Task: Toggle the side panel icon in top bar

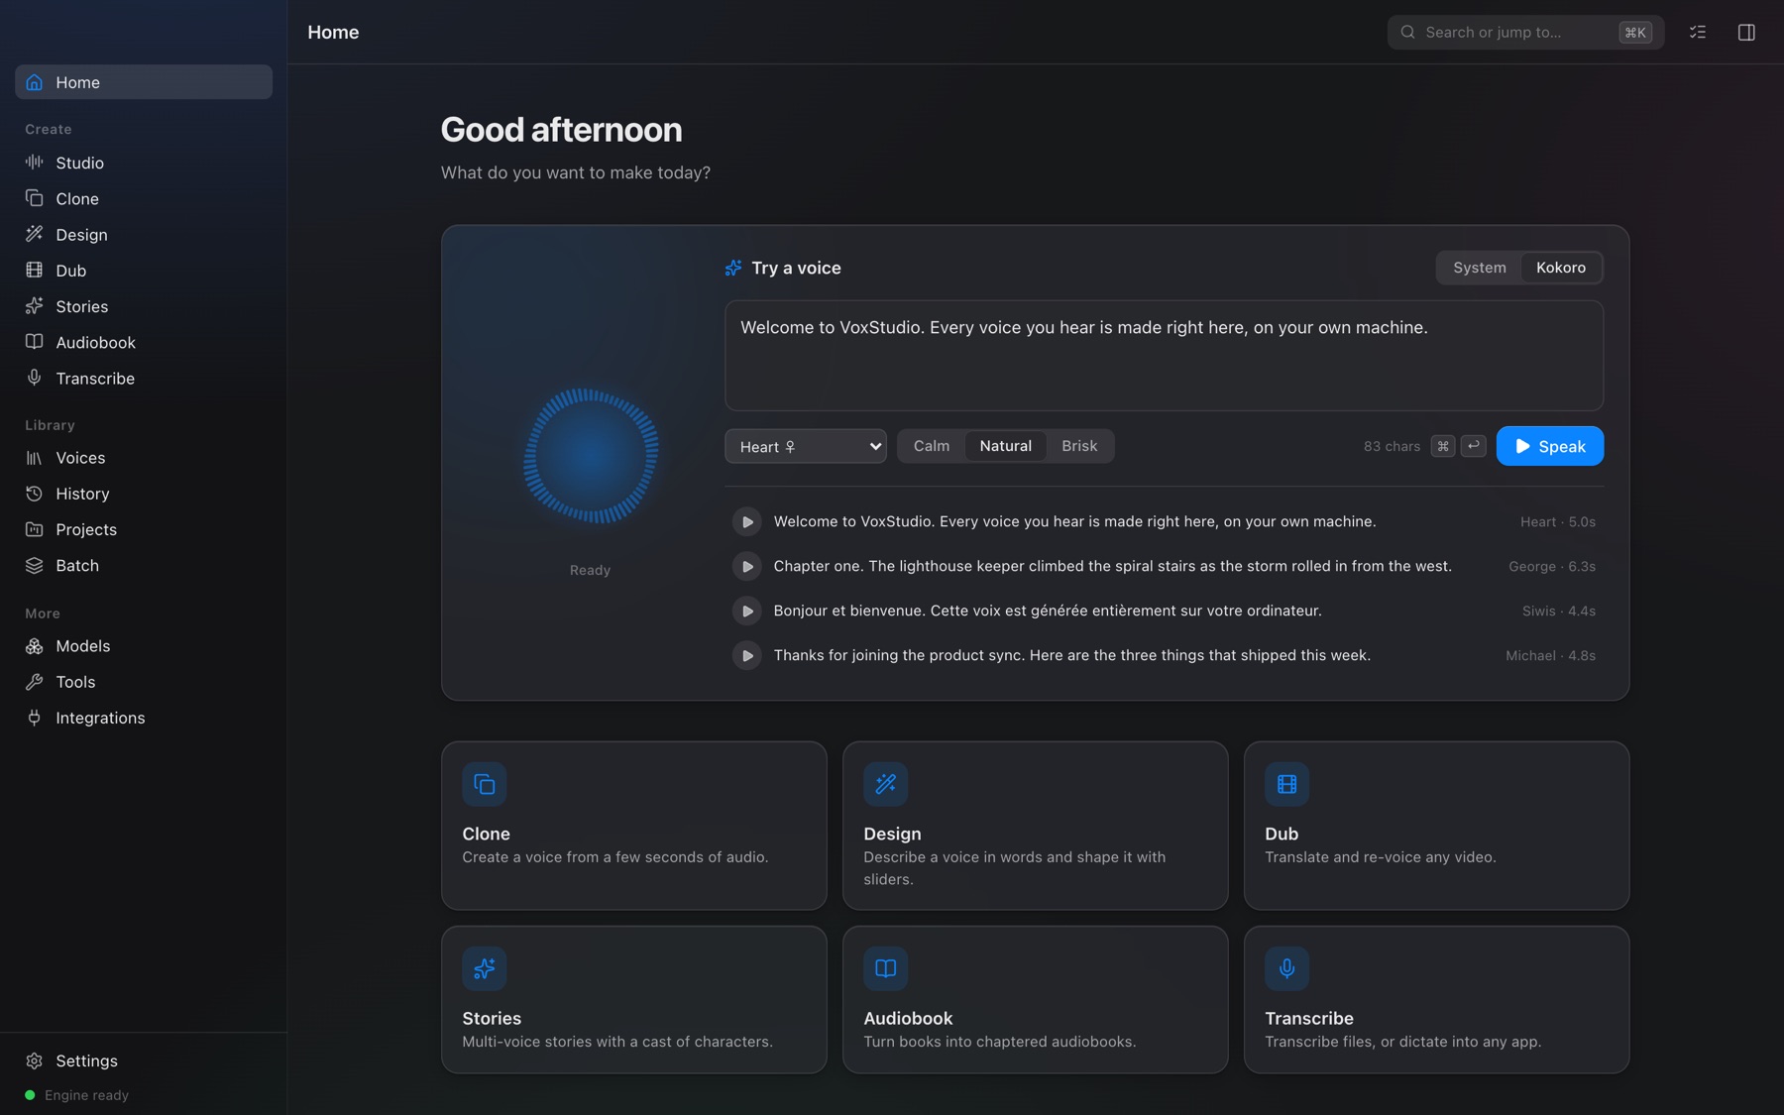Action: coord(1746,33)
